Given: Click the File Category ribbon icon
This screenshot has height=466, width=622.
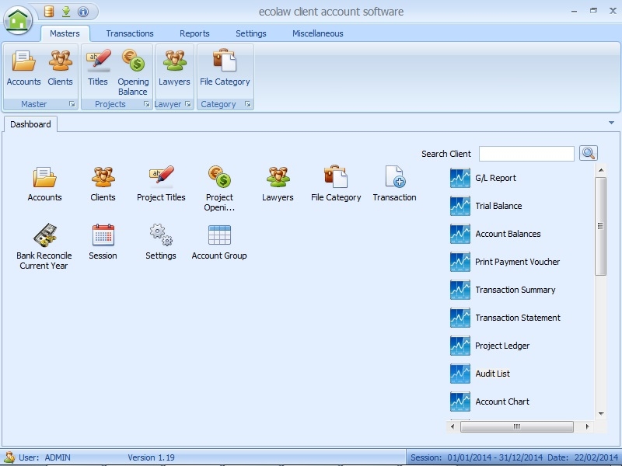Looking at the screenshot, I should (x=225, y=62).
